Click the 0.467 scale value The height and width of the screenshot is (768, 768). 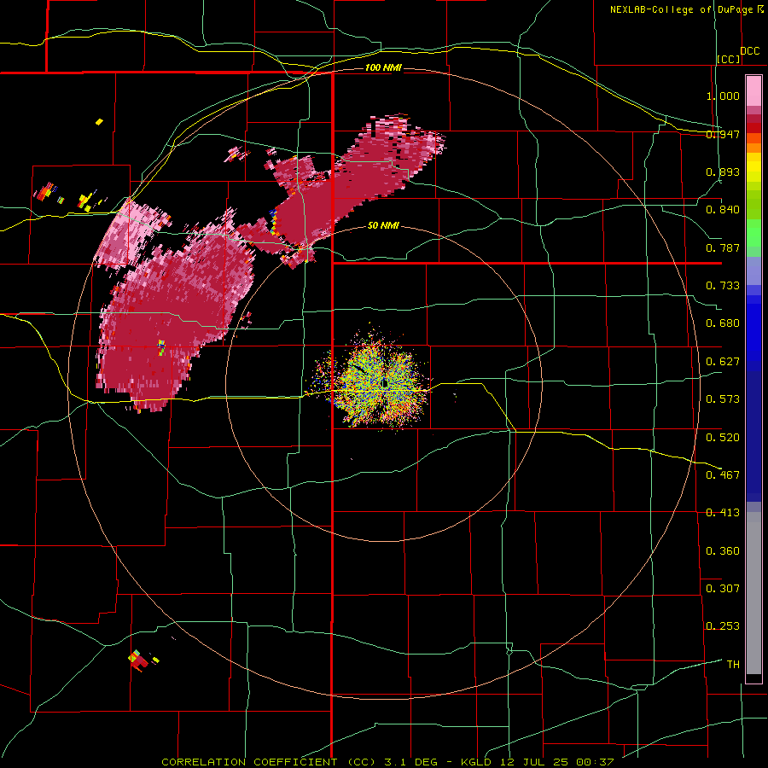pos(723,475)
